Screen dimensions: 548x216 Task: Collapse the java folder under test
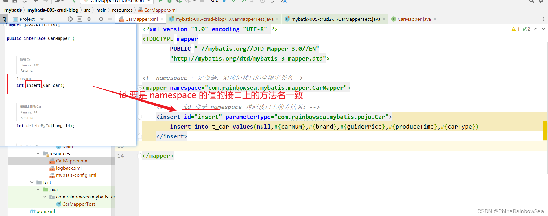pos(38,189)
